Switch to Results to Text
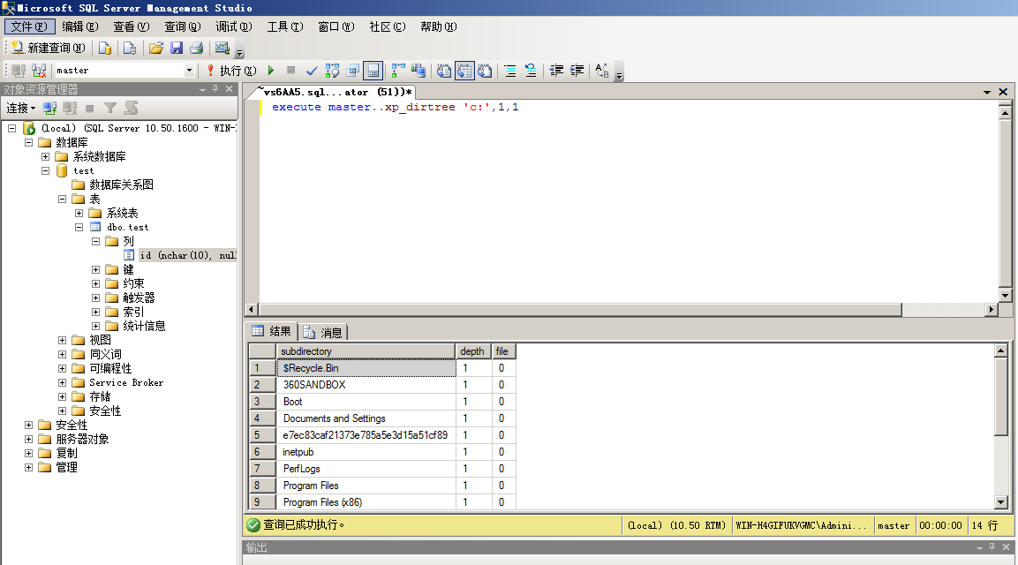This screenshot has width=1018, height=565. pos(443,70)
